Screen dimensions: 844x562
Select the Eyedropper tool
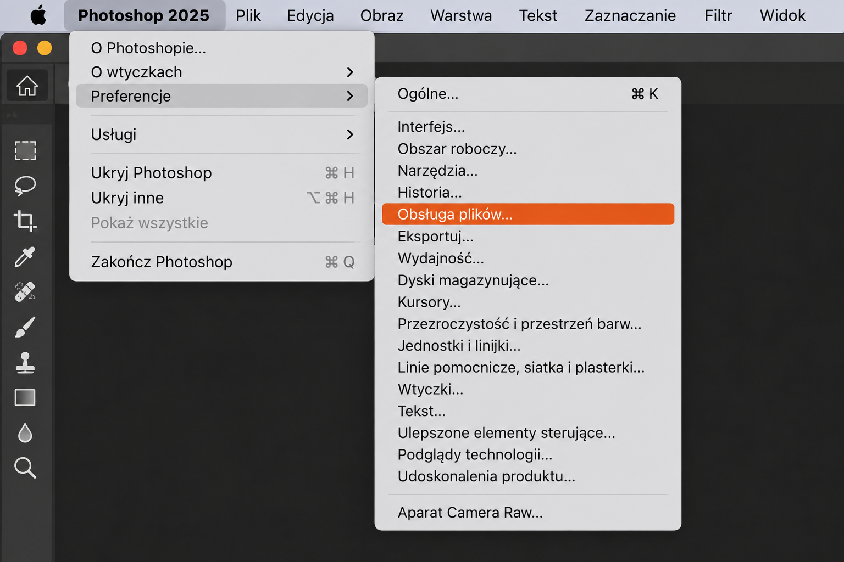[25, 256]
